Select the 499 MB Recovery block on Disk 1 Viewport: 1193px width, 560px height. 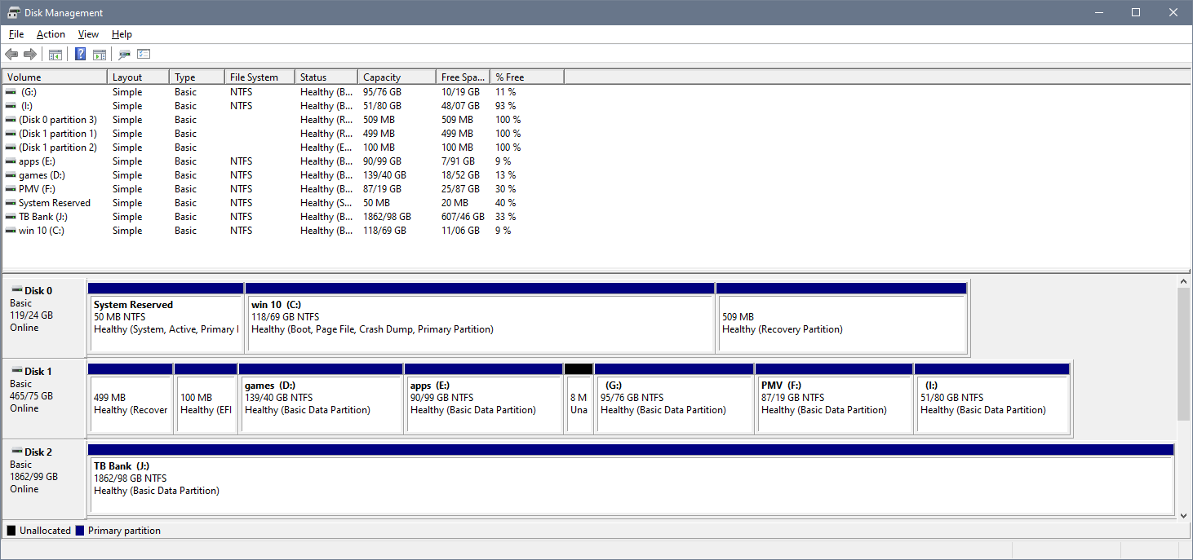coord(130,399)
